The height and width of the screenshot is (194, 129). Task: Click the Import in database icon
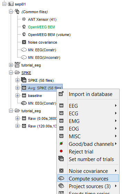(x=61, y=94)
